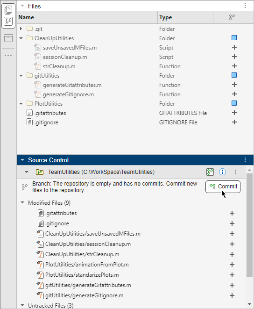The image size is (254, 309).
Task: Select the TeamUtilities repository path label
Action: [101, 172]
